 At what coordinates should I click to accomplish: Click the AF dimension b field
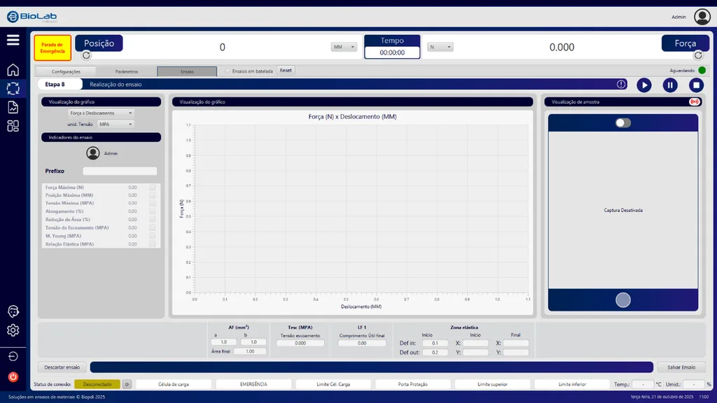pos(253,341)
